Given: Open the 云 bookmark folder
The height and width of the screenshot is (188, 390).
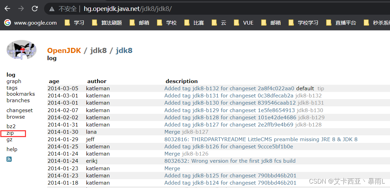Looking at the screenshot, I should pyautogui.click(x=219, y=23).
